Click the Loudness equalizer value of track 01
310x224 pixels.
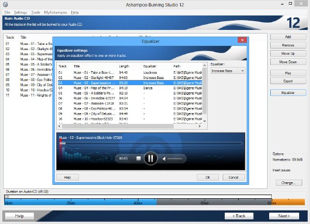click(150, 72)
